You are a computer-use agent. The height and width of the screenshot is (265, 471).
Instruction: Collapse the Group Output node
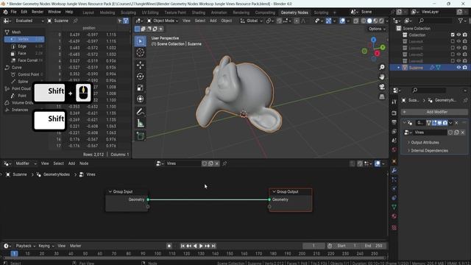coord(274,191)
